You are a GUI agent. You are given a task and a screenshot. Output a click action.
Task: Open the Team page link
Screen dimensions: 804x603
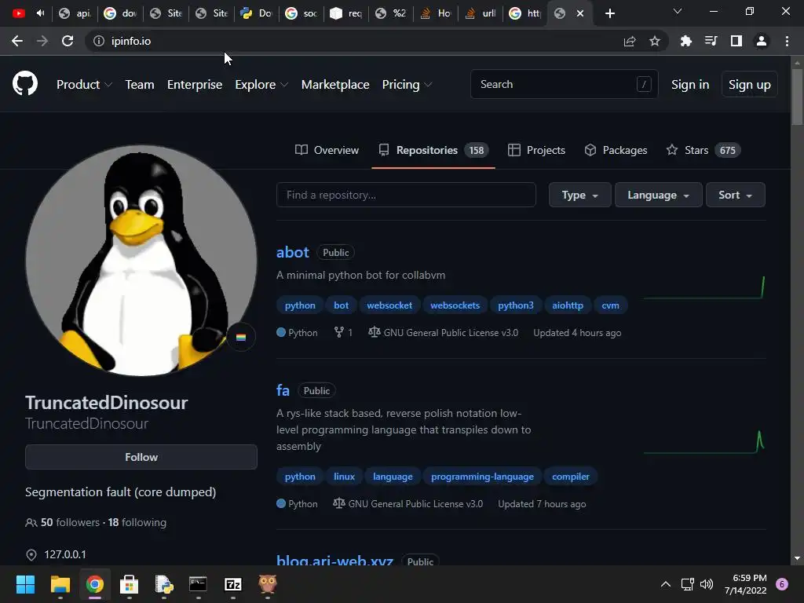coord(140,84)
